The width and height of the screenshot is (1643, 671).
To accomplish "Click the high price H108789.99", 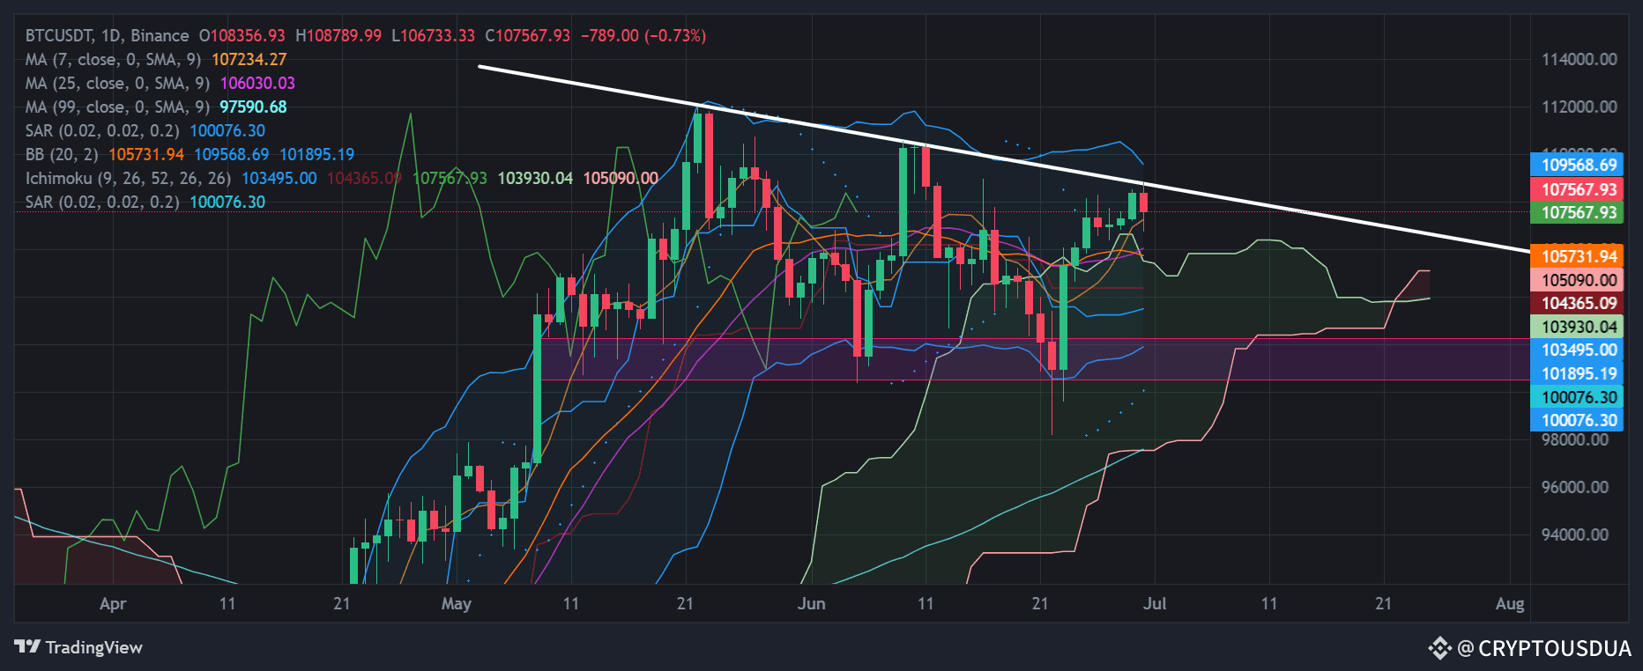I will pos(338,35).
